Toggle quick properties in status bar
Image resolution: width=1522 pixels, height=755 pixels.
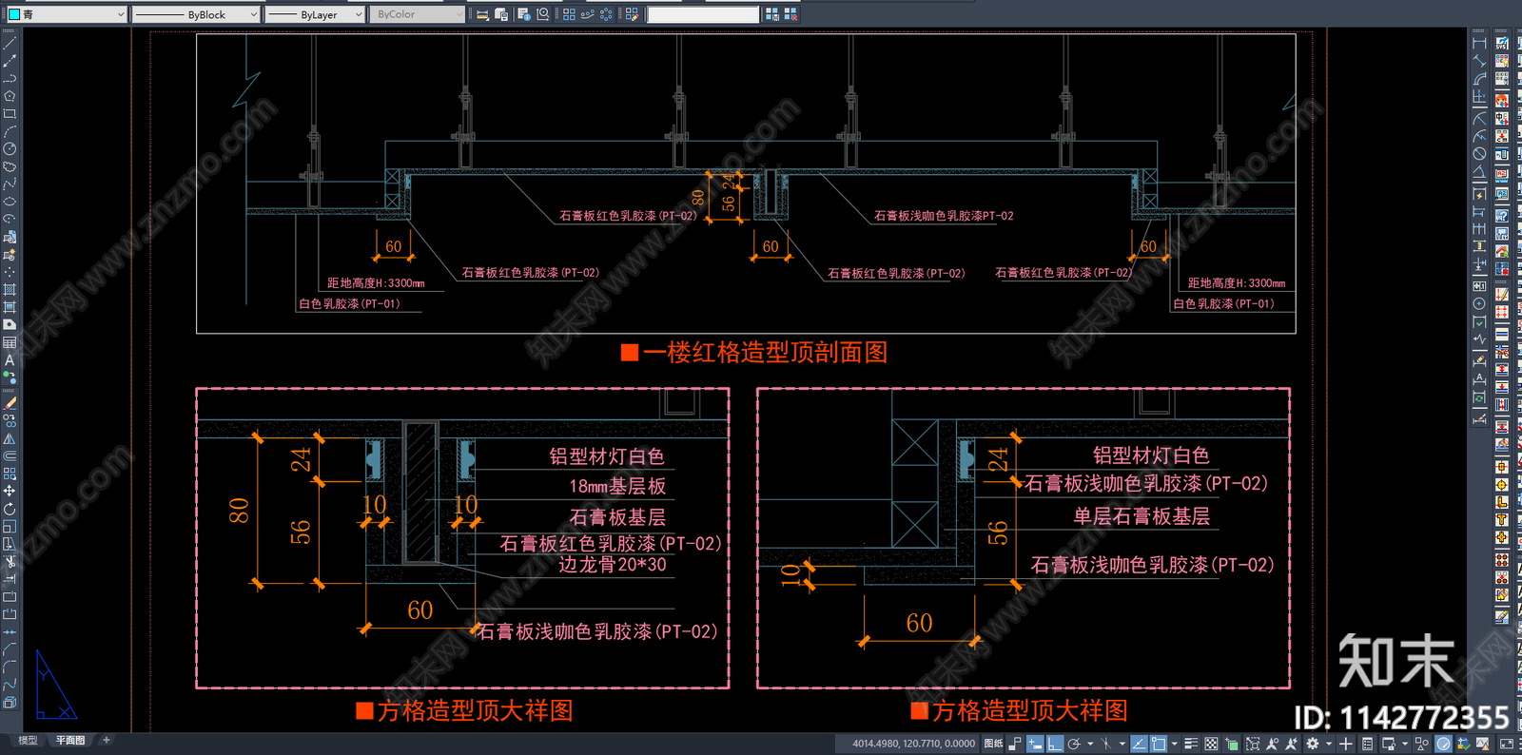pyautogui.click(x=1367, y=744)
